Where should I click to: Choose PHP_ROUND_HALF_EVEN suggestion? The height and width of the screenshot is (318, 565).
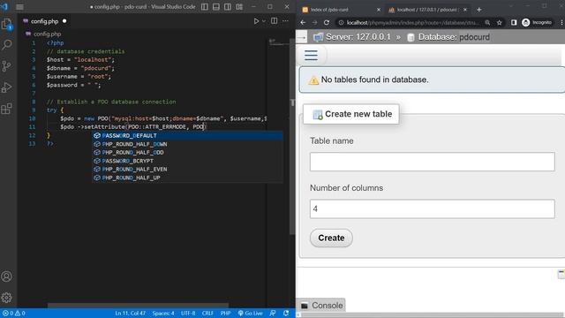coord(187,169)
